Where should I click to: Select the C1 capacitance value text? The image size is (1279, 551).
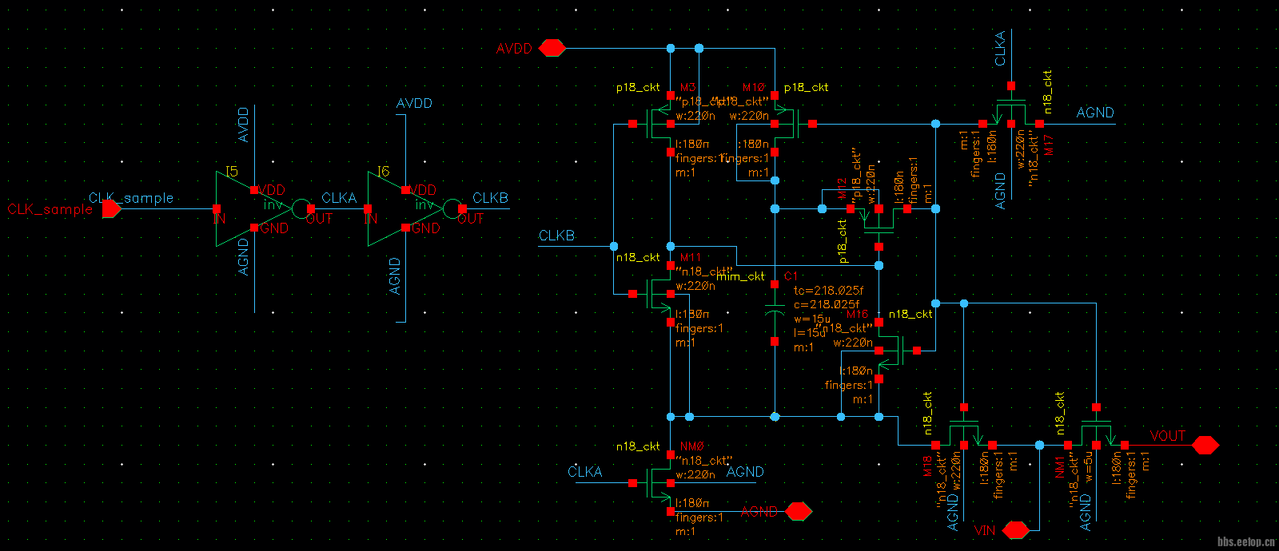tap(827, 304)
